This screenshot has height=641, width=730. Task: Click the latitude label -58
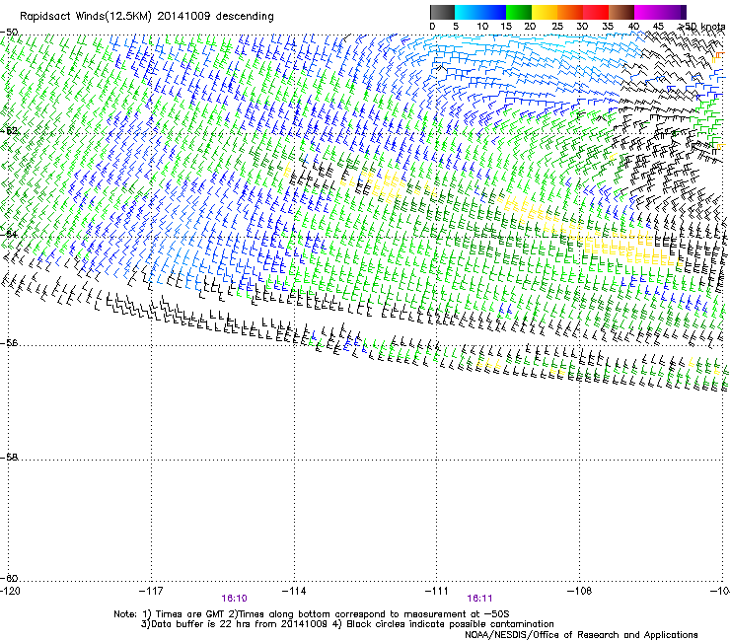point(9,458)
